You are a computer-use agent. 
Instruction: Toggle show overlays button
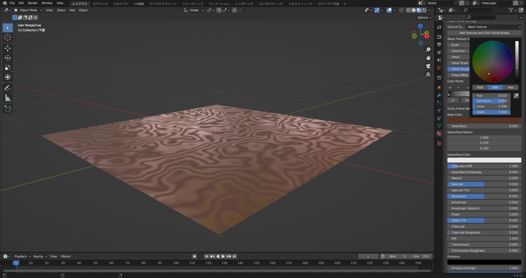click(389, 10)
